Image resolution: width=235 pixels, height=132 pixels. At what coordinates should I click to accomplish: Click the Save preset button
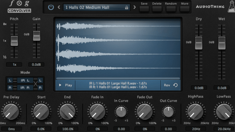tap(144, 9)
